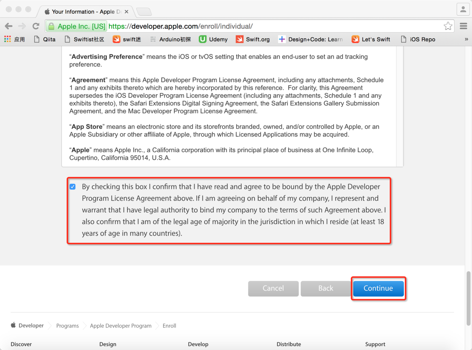Bookmark this page with the star icon
Image resolution: width=472 pixels, height=350 pixels.
448,26
